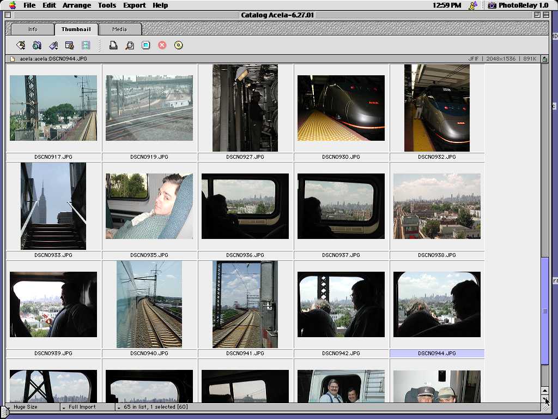This screenshot has width=558, height=419.
Task: Open the dropdown beside '65 in list'
Action: click(x=119, y=407)
